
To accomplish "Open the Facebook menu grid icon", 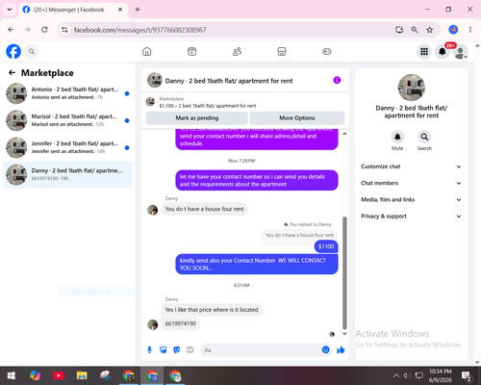I will click(424, 51).
